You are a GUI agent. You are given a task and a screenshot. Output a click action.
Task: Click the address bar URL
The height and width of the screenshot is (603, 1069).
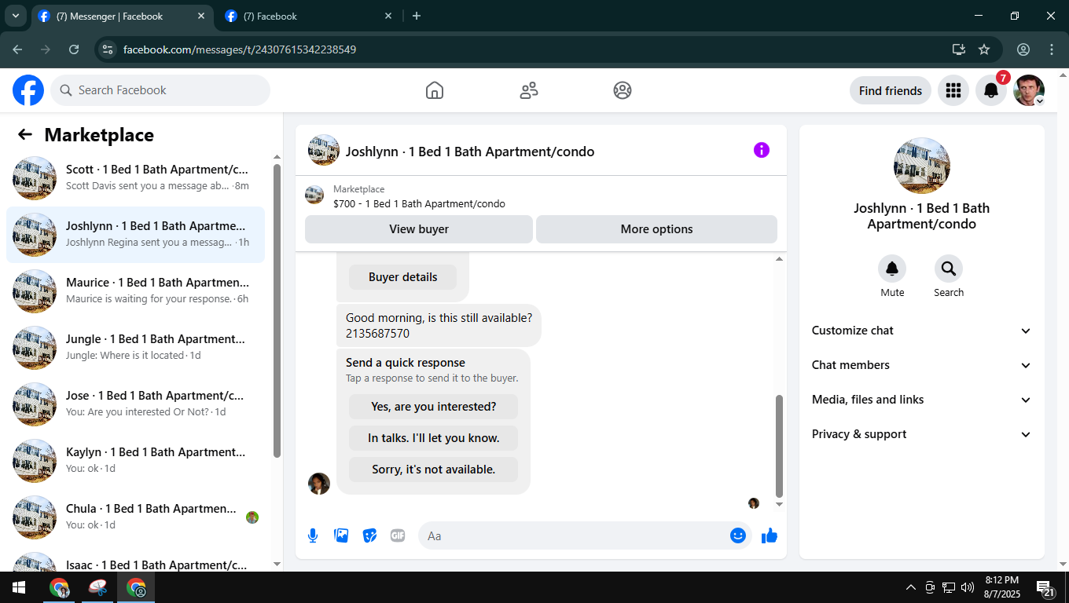[x=240, y=49]
